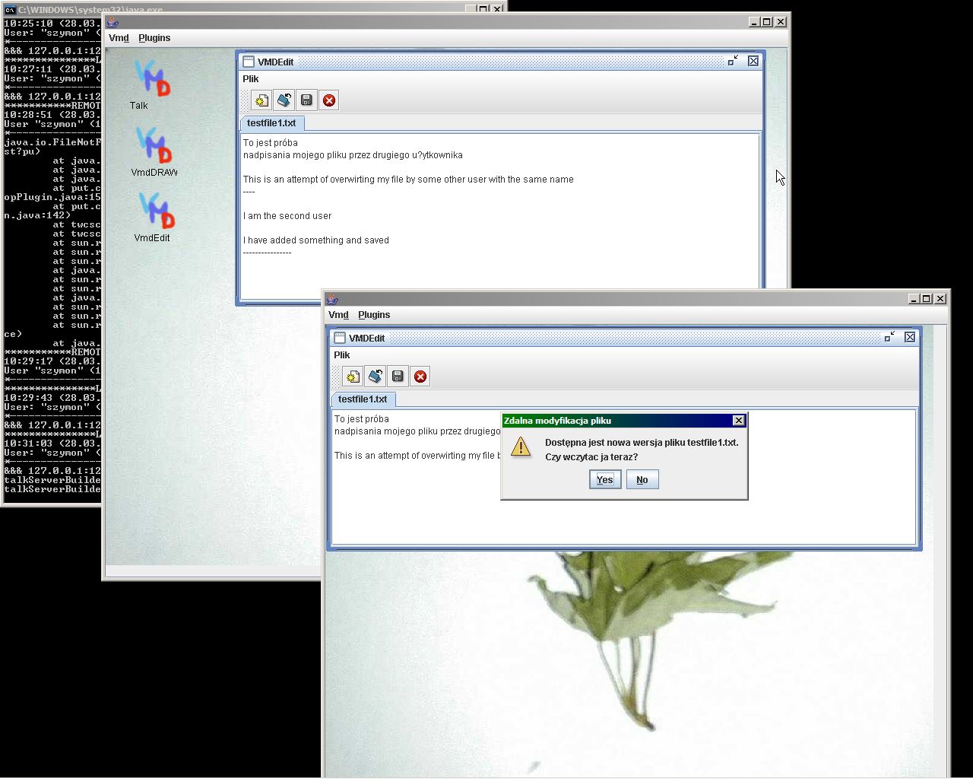The image size is (973, 779).
Task: Click the rear editor line starting 'This is an attempt of overwirting'
Action: (x=408, y=180)
